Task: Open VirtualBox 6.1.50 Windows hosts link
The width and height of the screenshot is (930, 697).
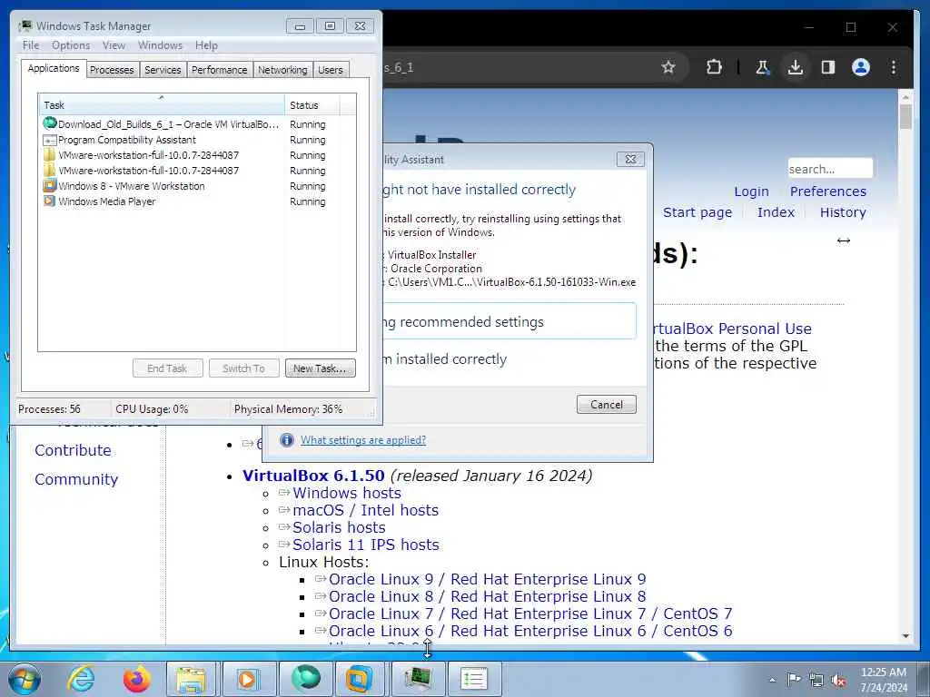Action: click(x=346, y=493)
